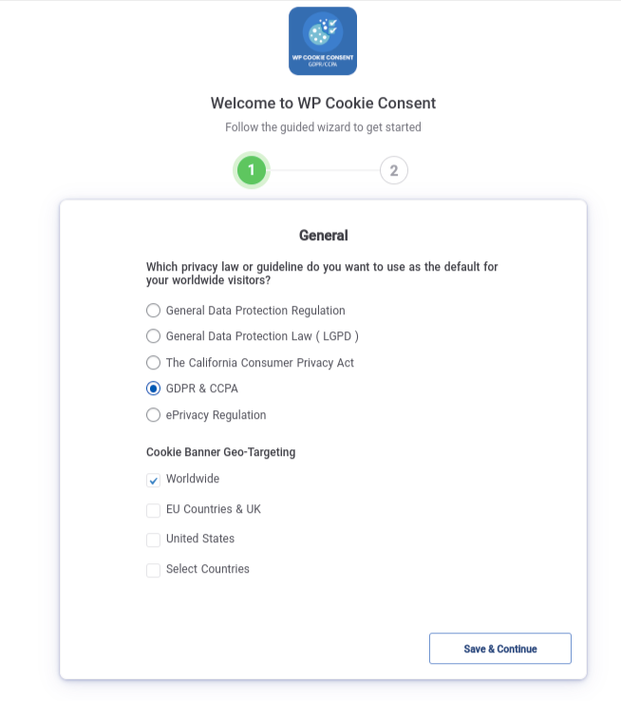Click the progress line between steps
621x701 pixels.
pos(323,170)
